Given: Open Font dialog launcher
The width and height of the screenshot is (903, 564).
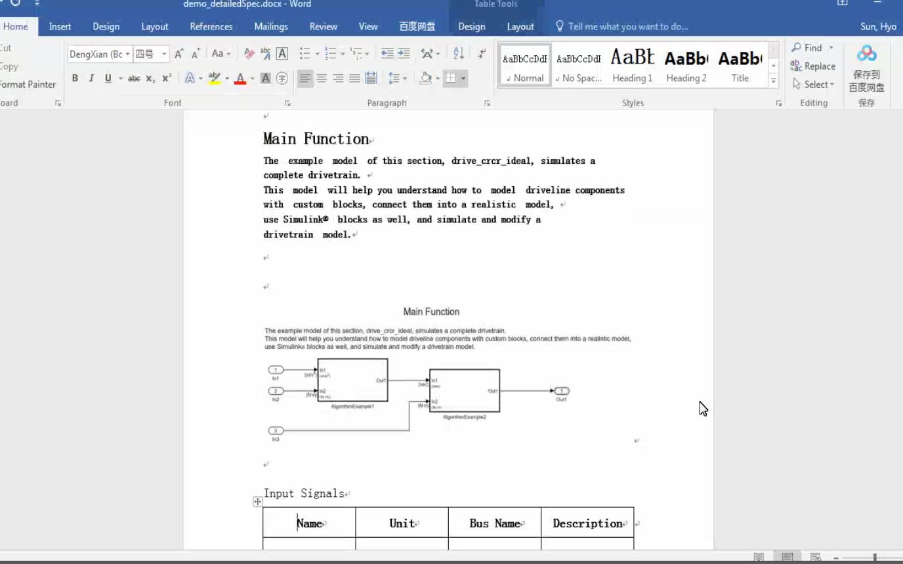Looking at the screenshot, I should click(287, 103).
